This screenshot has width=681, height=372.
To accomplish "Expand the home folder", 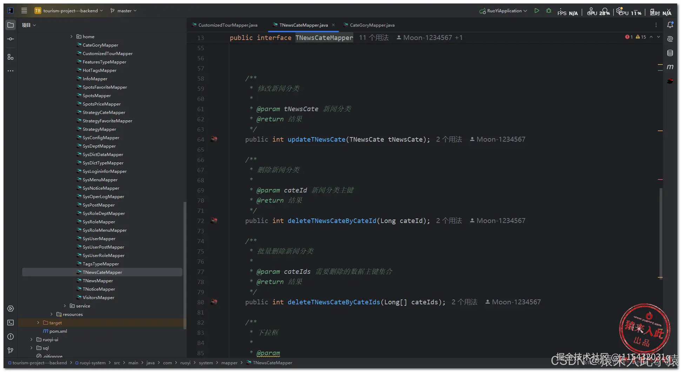I will pyautogui.click(x=71, y=36).
